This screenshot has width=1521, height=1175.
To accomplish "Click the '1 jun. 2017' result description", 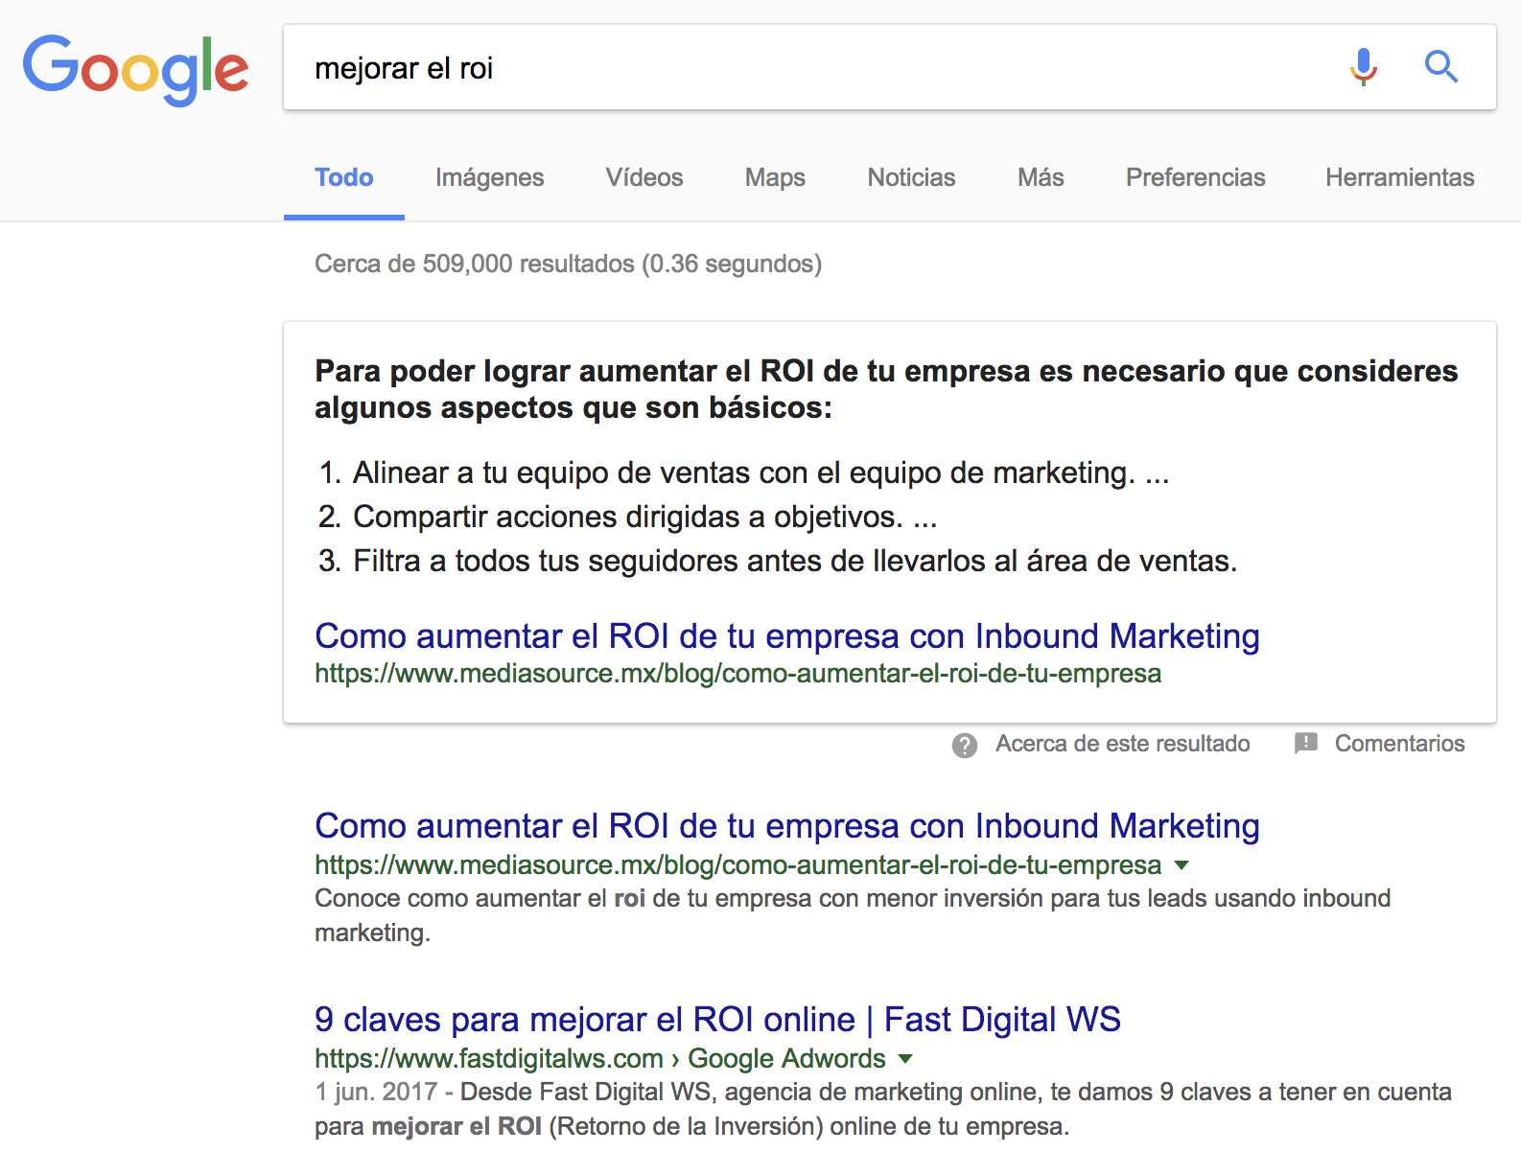I will point(883,1109).
